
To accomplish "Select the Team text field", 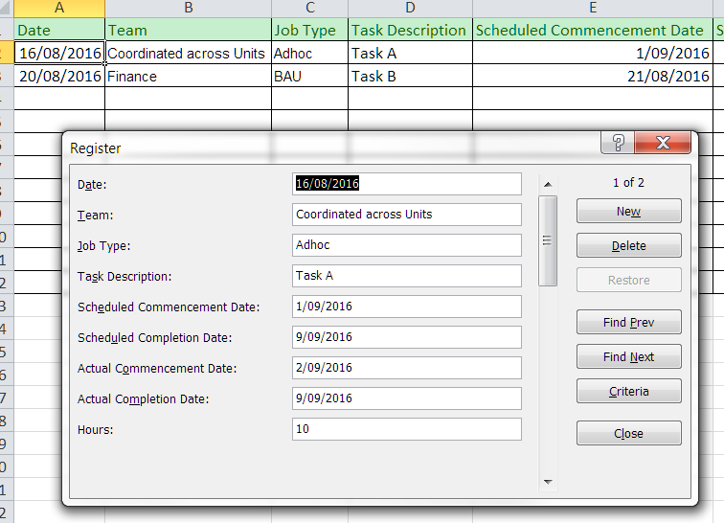I will click(407, 215).
